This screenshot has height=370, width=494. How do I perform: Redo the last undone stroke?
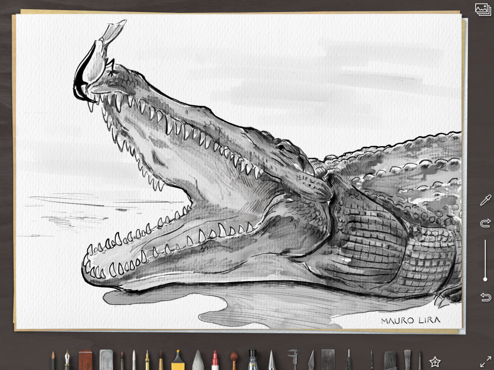point(485,222)
